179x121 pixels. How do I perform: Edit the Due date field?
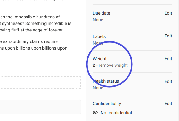[x=168, y=13]
